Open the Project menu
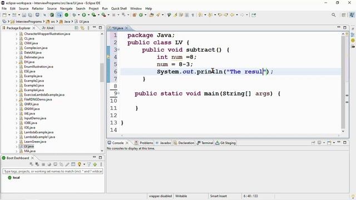 pos(93,9)
